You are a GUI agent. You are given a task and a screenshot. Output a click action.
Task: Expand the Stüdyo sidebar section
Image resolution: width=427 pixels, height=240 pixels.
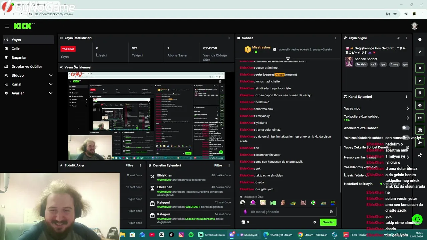coord(28,75)
